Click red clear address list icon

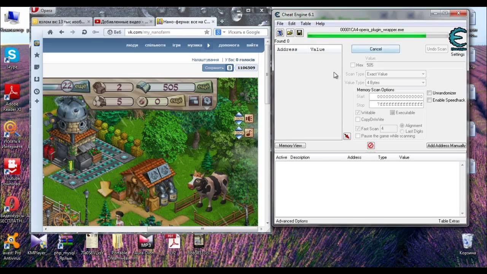pyautogui.click(x=371, y=145)
